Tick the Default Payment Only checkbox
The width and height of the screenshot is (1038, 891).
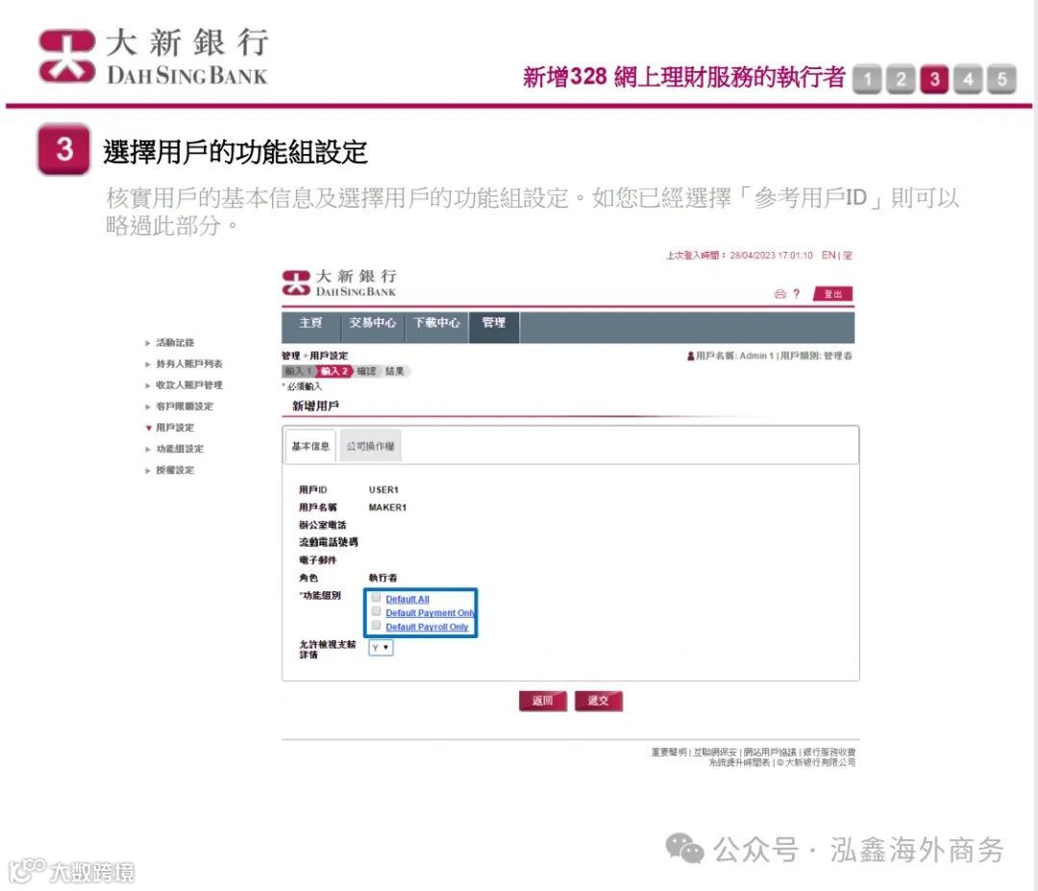[x=376, y=611]
